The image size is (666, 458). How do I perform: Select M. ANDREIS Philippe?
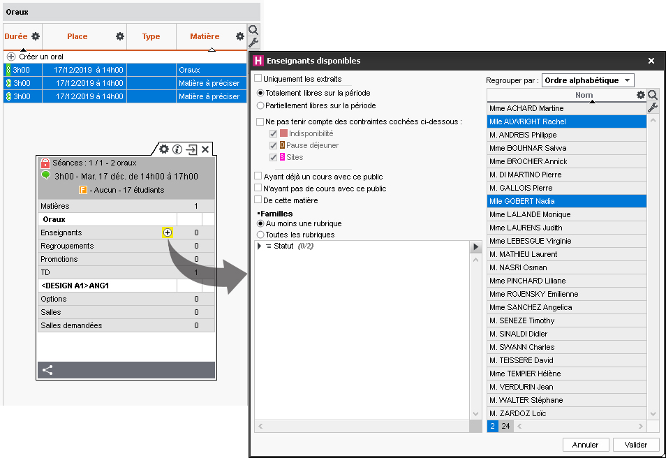(x=567, y=135)
